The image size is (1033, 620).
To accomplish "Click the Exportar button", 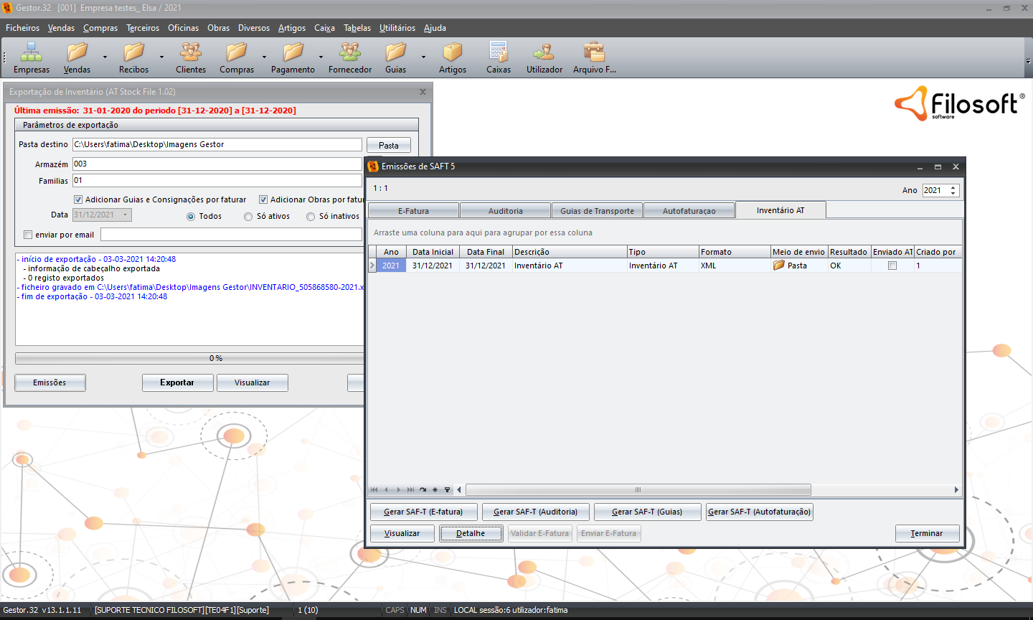I will [x=177, y=382].
